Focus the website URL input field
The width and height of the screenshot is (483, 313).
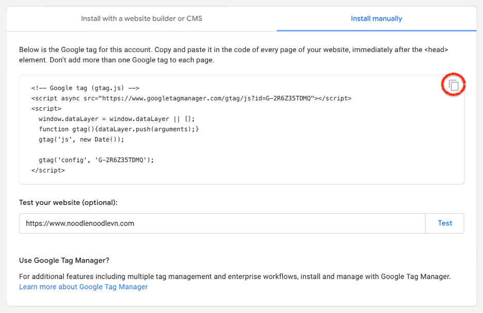point(222,223)
